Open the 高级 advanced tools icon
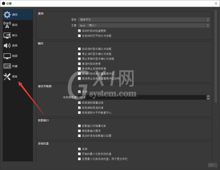The width and height of the screenshot is (220, 170). pyautogui.click(x=7, y=77)
